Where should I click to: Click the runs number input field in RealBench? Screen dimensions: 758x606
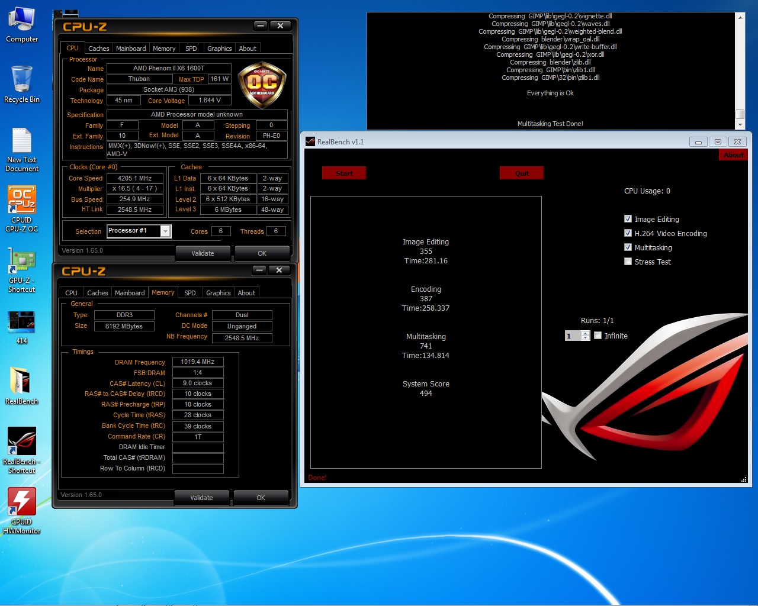(x=573, y=336)
